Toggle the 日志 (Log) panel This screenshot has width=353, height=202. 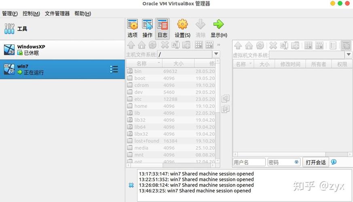pos(162,29)
